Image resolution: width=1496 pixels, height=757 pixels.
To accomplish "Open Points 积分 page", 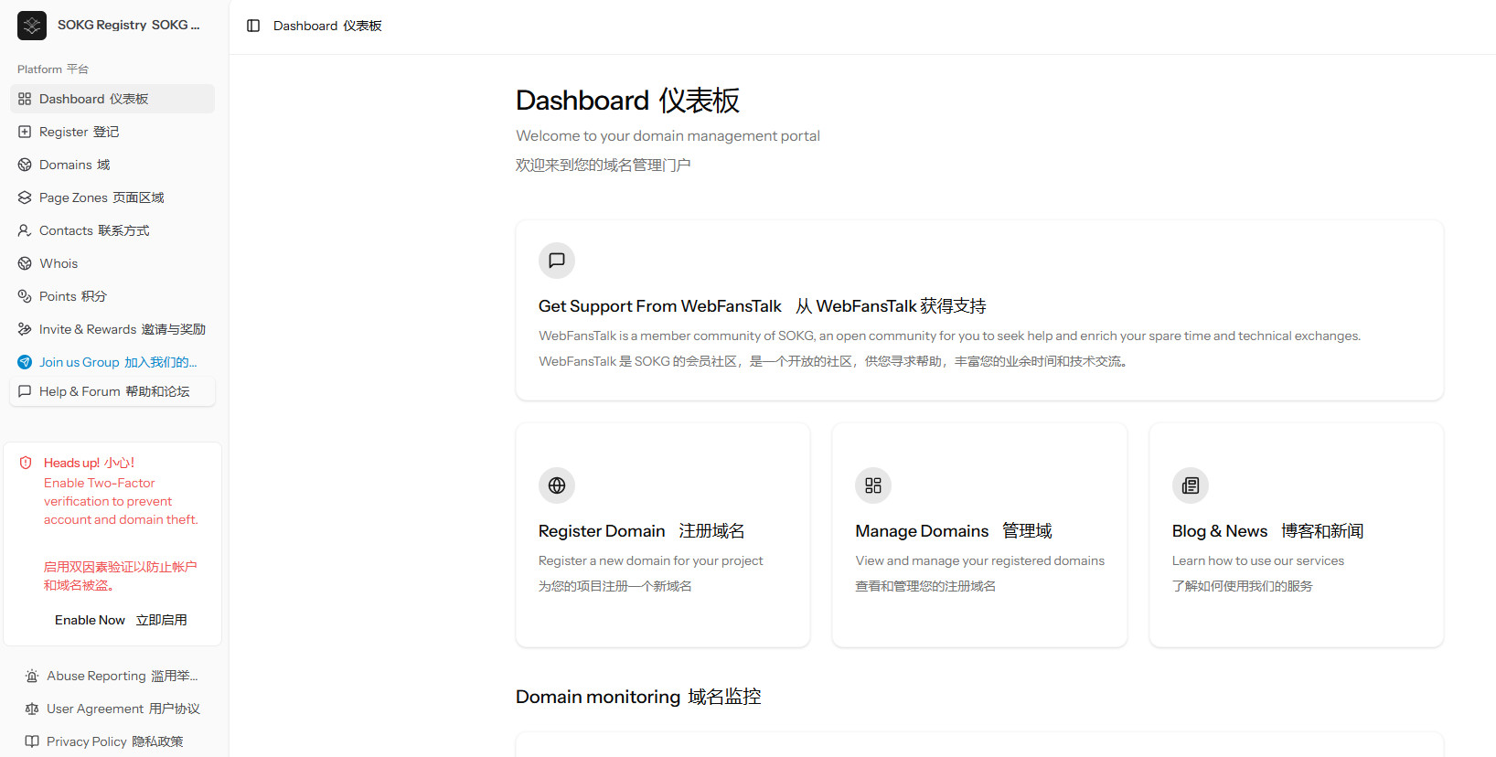I will 112,296.
